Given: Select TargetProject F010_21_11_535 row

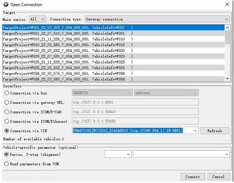Looking at the screenshot, I should pos(113,39).
